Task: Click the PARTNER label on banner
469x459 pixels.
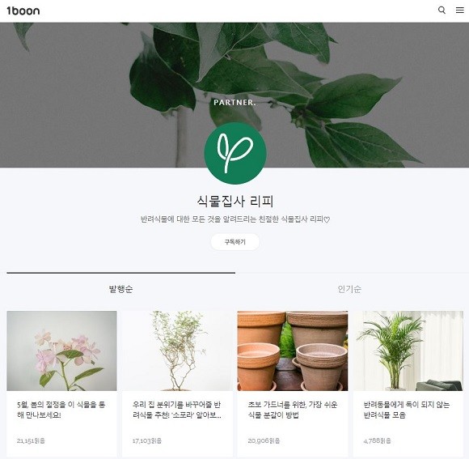Action: click(234, 102)
